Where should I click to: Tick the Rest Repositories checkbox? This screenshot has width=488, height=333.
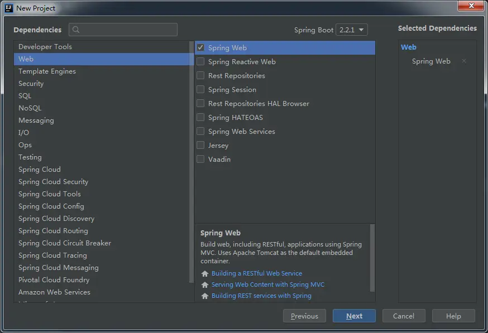point(200,75)
